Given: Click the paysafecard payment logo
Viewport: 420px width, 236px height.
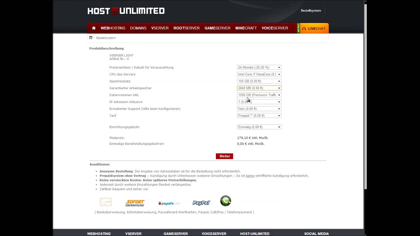Looking at the screenshot, I should 169,203.
